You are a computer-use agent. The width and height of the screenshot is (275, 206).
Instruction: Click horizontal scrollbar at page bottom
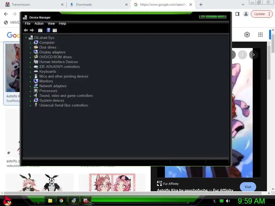pos(133,193)
